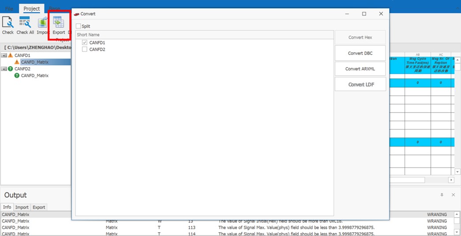Image resolution: width=461 pixels, height=236 pixels.
Task: Click the Short Name column header
Action: coord(88,35)
